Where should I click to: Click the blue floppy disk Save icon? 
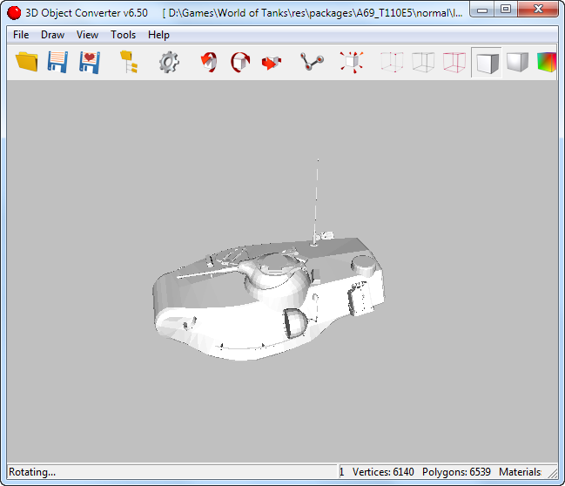pyautogui.click(x=57, y=62)
